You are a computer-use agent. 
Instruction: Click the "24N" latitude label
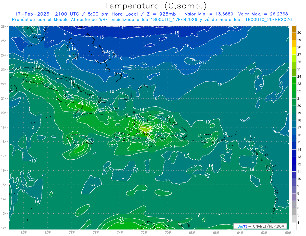[x=4, y=55]
